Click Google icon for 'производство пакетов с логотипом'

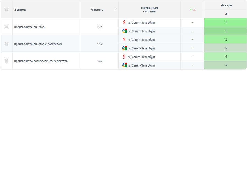pyautogui.click(x=125, y=48)
